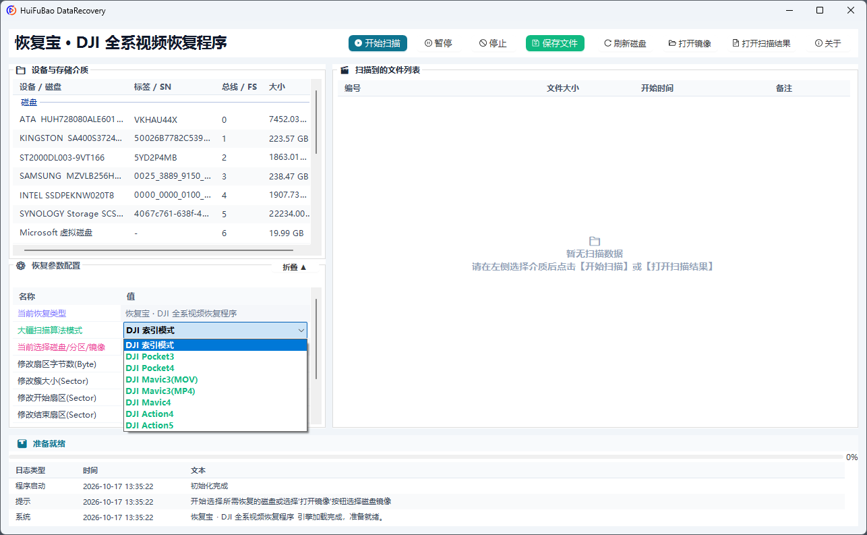Select the ATA HUH728080ALE601 disk row
Screen dimensions: 867x535
click(162, 119)
